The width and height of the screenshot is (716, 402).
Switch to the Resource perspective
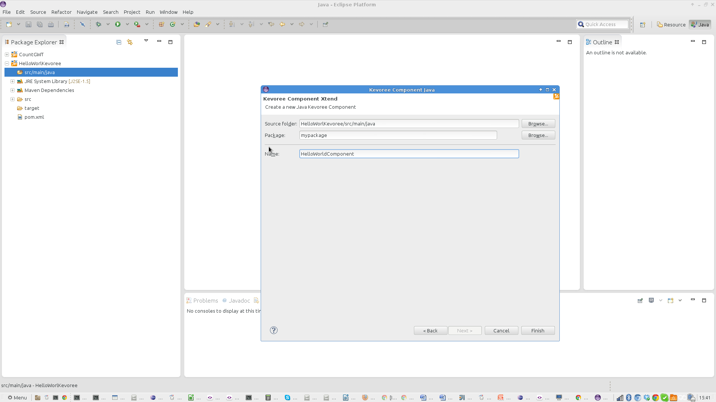[671, 25]
